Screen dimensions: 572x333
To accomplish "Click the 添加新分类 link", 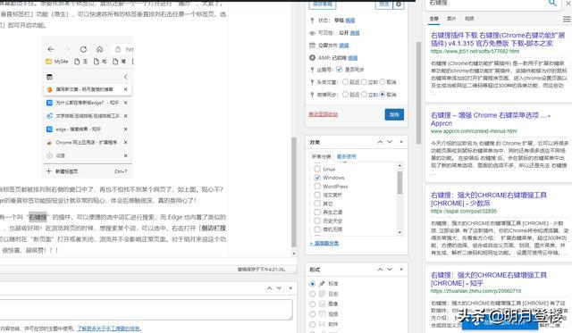I will pos(324,243).
